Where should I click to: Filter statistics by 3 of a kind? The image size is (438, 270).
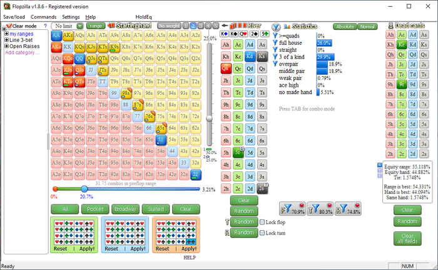tap(275, 57)
